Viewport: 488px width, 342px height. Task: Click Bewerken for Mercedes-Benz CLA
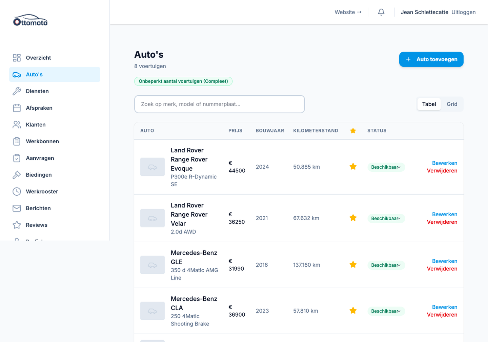pyautogui.click(x=445, y=307)
